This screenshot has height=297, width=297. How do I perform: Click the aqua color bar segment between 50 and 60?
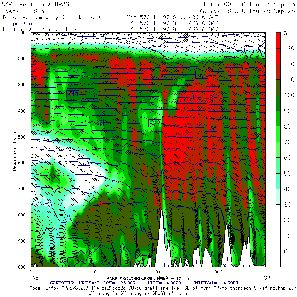point(278,165)
